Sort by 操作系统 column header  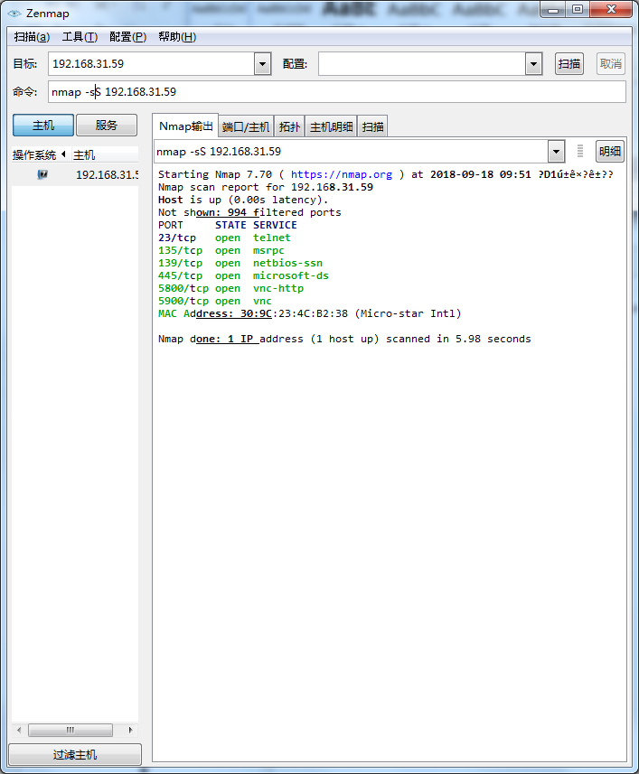click(40, 155)
